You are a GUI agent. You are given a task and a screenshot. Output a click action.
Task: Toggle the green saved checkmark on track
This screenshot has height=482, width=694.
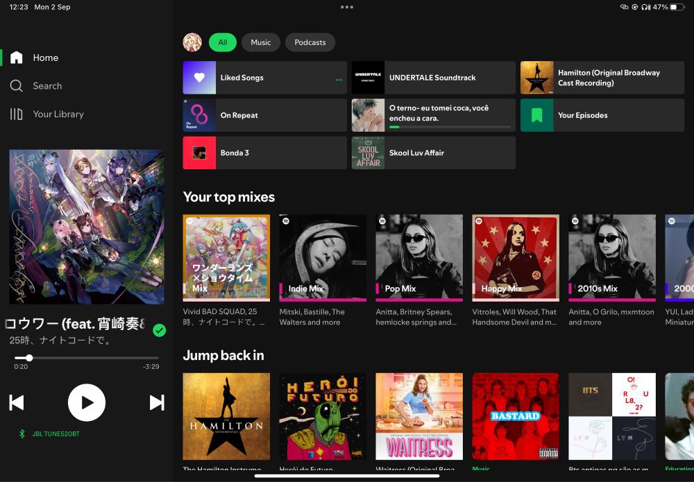[x=160, y=330]
